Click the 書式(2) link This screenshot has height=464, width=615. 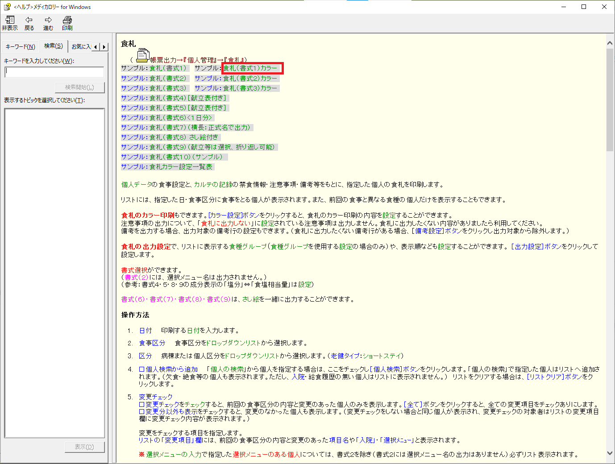coord(136,277)
